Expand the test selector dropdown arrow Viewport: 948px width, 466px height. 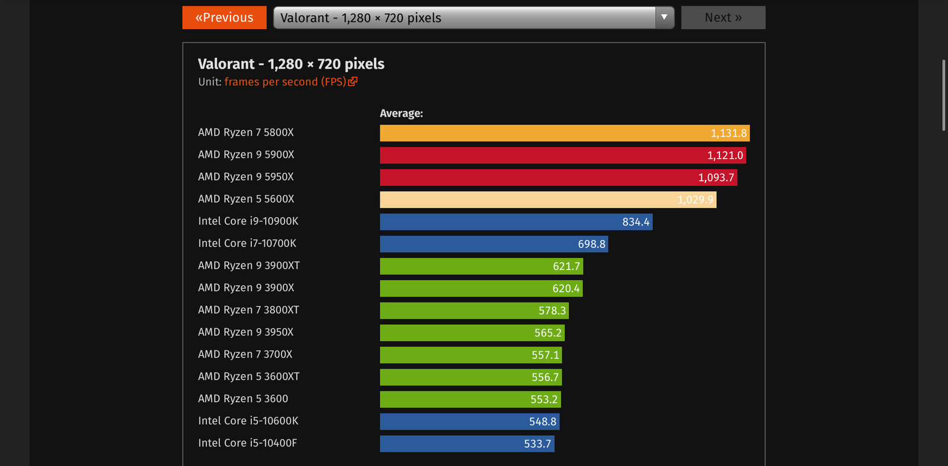click(x=664, y=18)
